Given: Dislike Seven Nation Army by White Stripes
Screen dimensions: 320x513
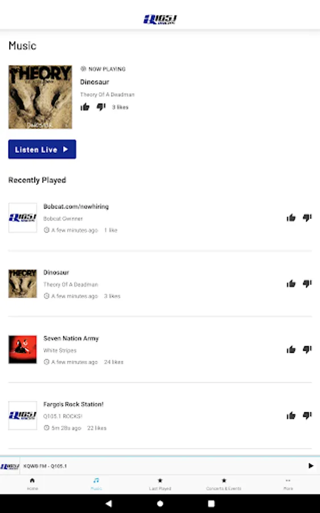Looking at the screenshot, I should click(307, 349).
